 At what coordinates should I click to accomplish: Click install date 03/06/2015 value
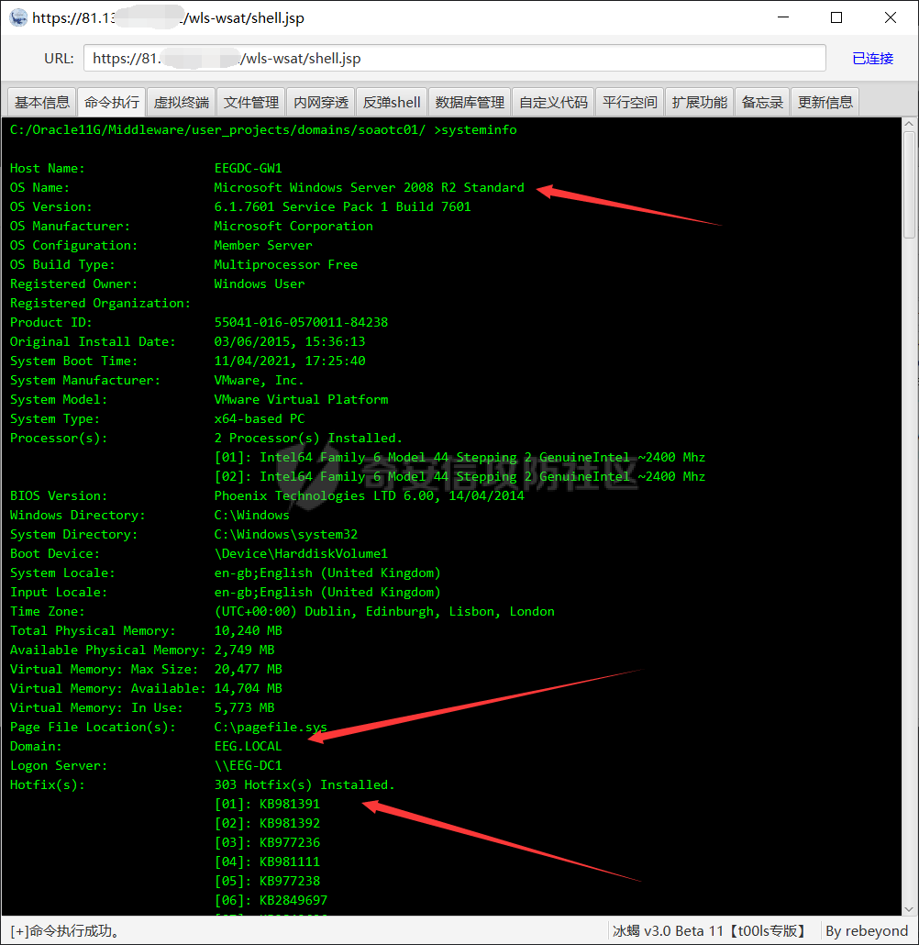coord(290,341)
